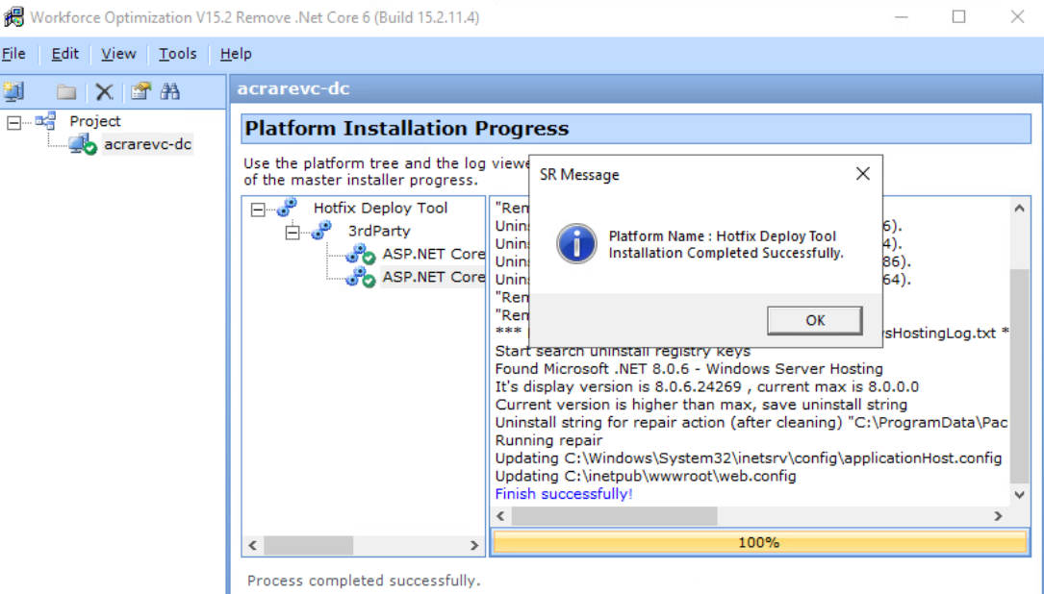Screen dimensions: 1044x594
Task: Click the properties toolbar icon
Action: pyautogui.click(x=141, y=92)
